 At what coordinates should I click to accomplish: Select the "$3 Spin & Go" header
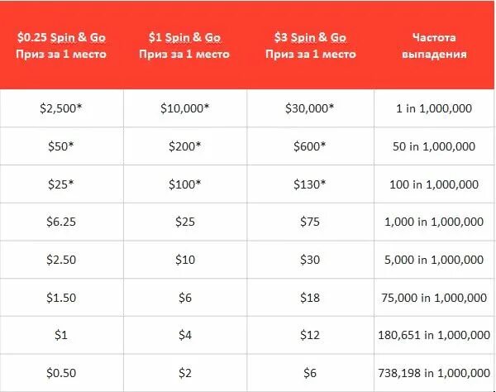pyautogui.click(x=310, y=45)
